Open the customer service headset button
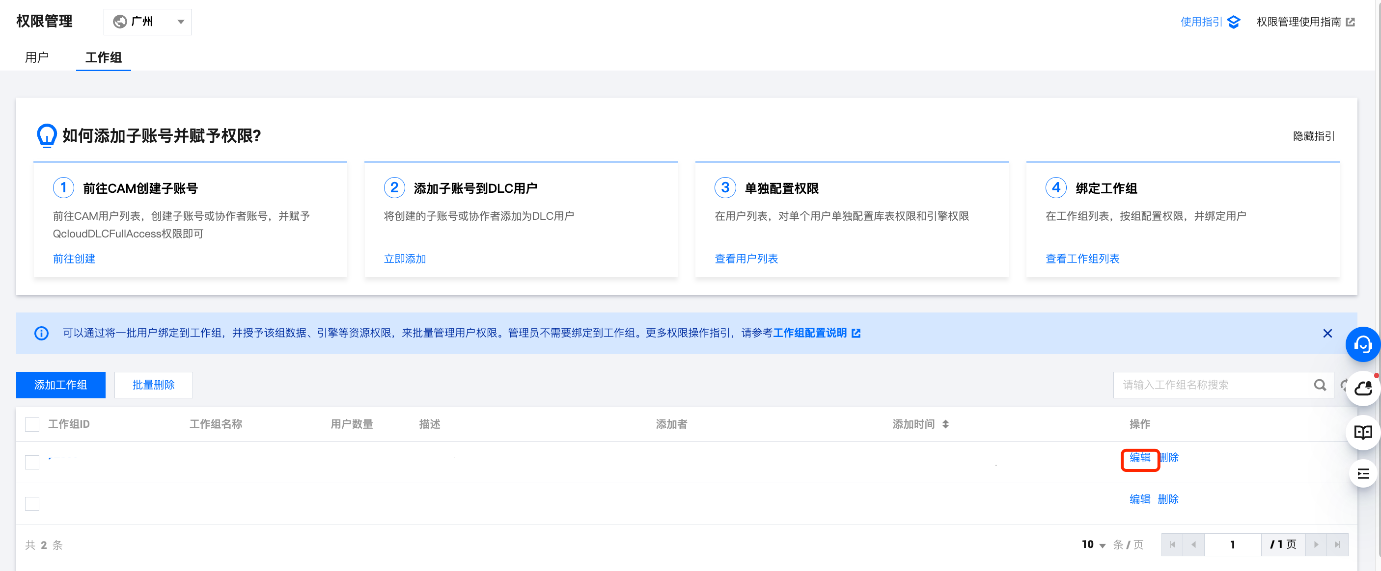The height and width of the screenshot is (571, 1381). 1362,344
